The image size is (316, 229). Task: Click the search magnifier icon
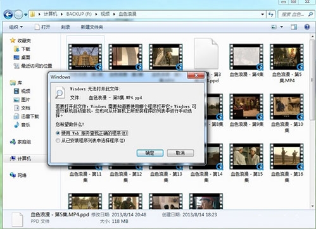click(x=310, y=15)
